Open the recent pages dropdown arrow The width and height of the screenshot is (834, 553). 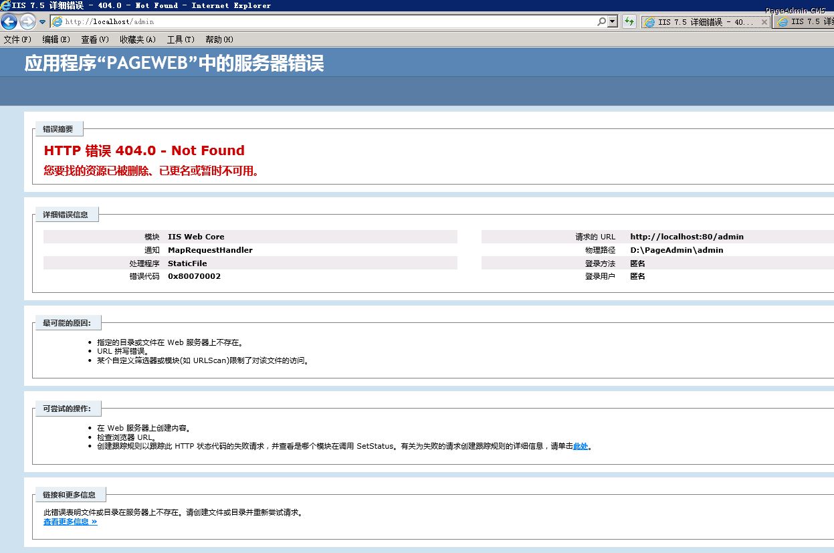coord(43,22)
